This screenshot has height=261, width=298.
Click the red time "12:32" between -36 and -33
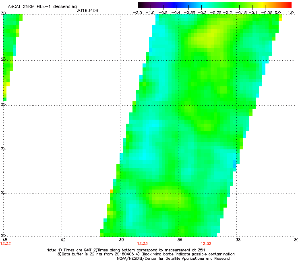[x=206, y=244]
